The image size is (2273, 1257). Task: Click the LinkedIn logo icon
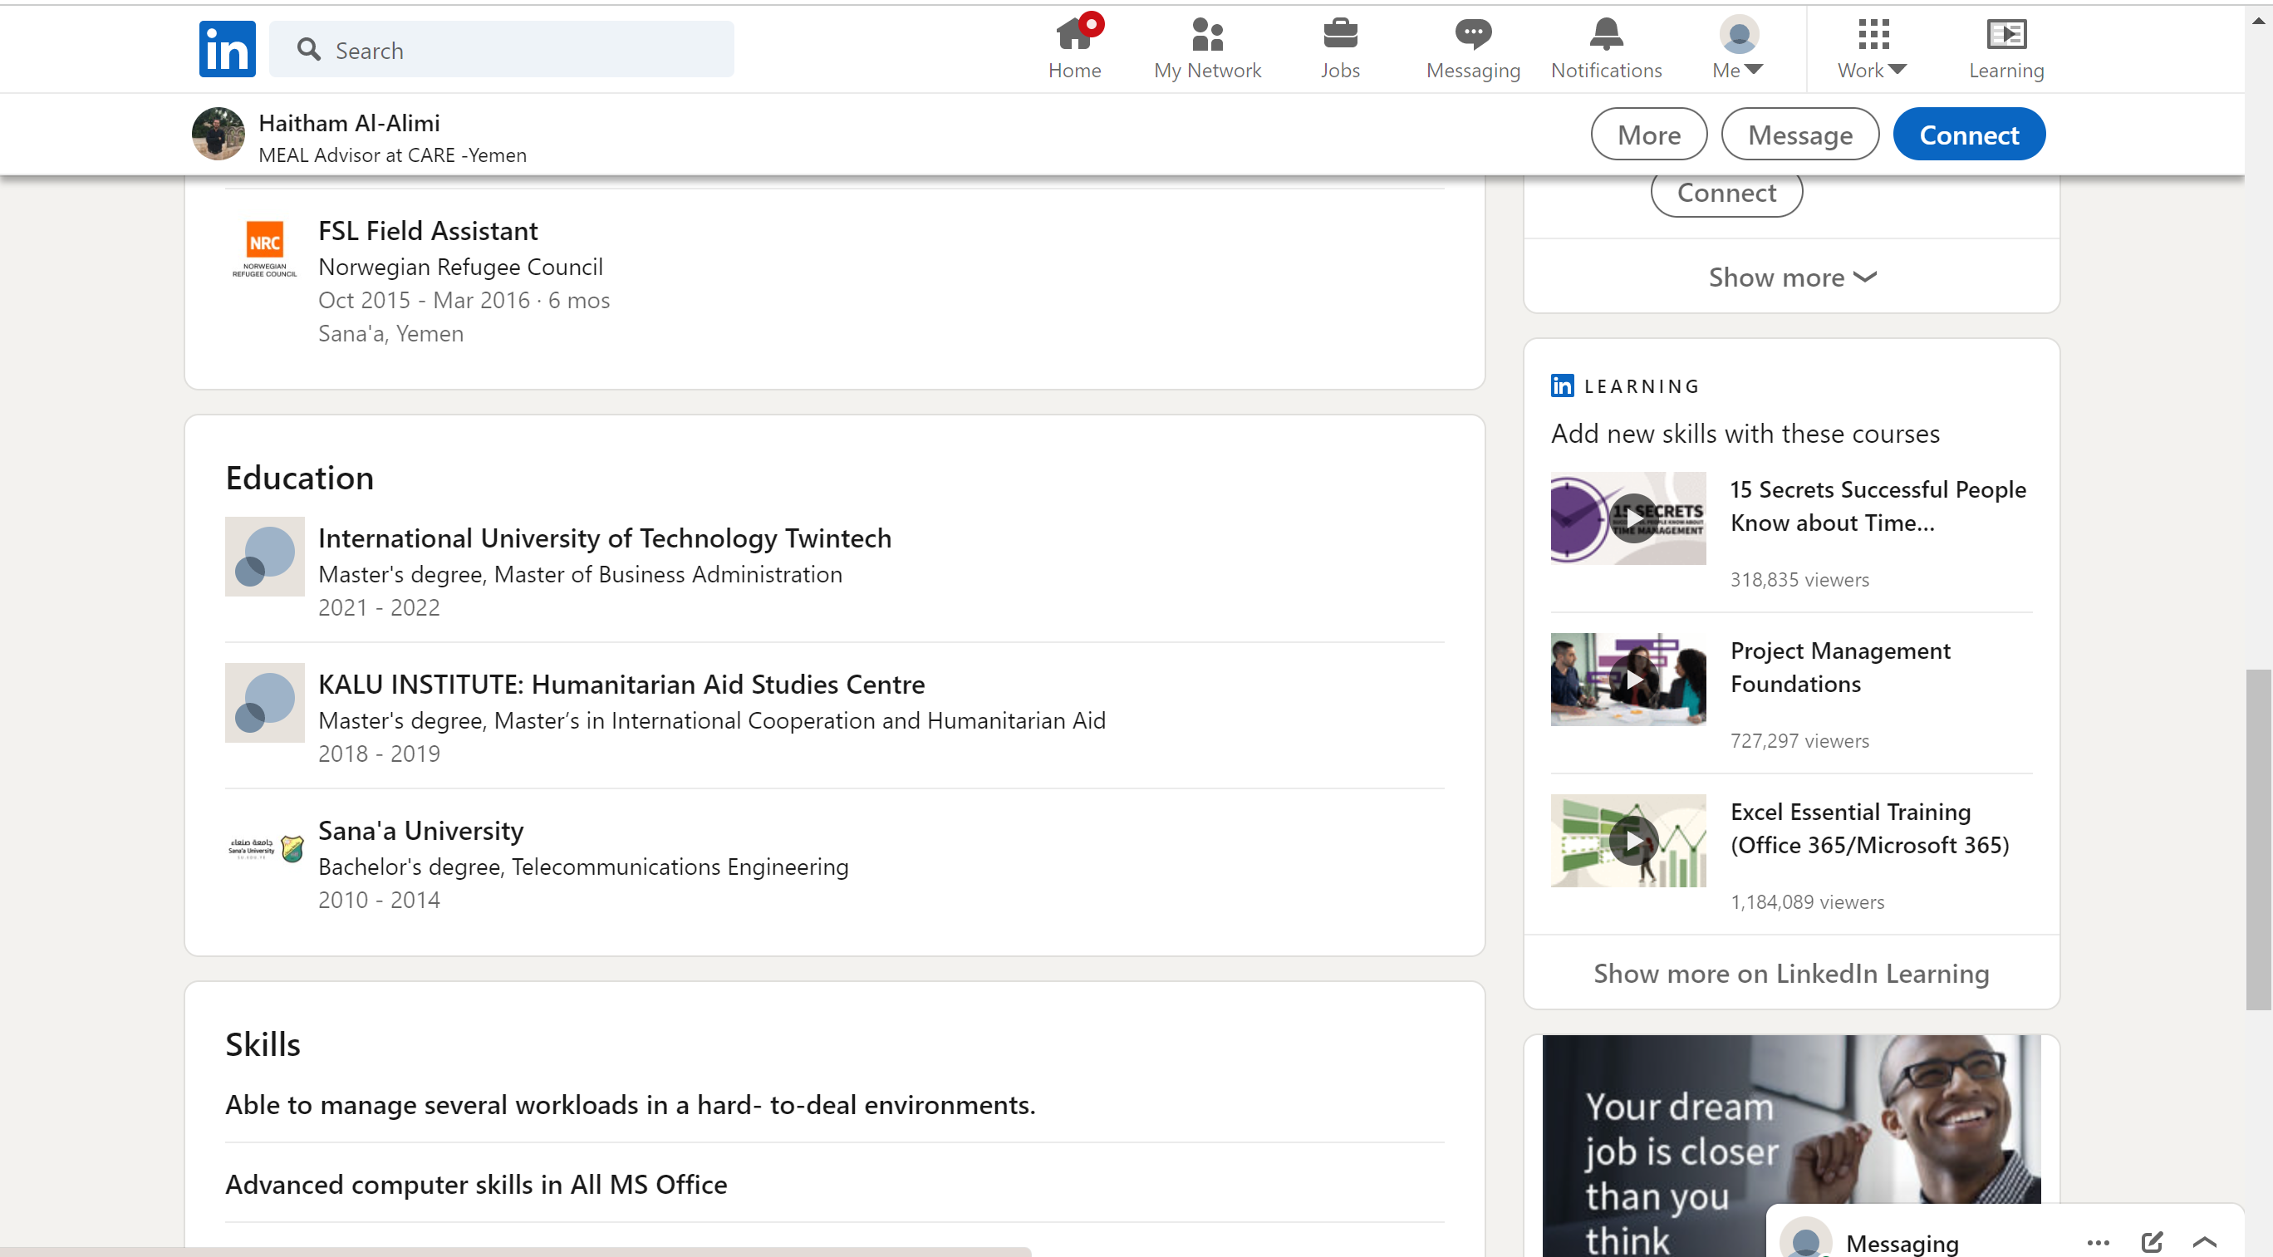point(227,49)
